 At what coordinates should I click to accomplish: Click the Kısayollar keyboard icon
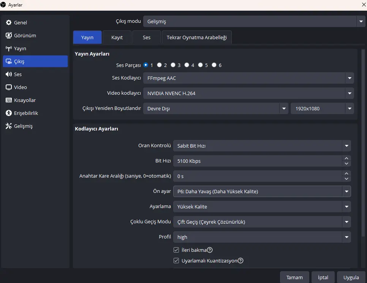point(9,100)
